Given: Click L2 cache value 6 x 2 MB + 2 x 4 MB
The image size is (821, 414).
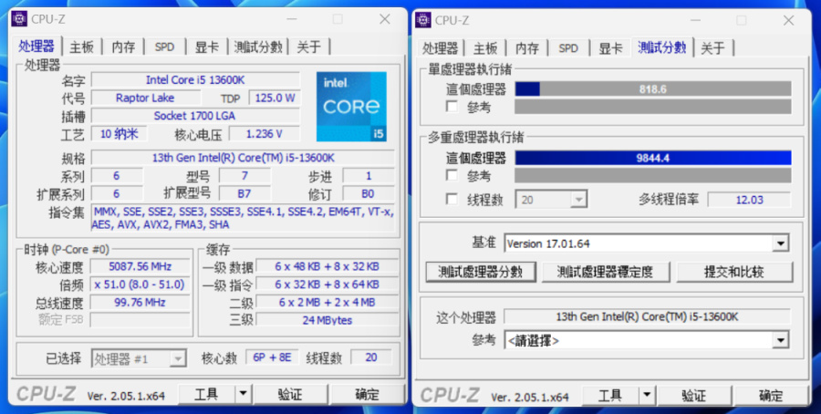Looking at the screenshot, I should (x=327, y=302).
